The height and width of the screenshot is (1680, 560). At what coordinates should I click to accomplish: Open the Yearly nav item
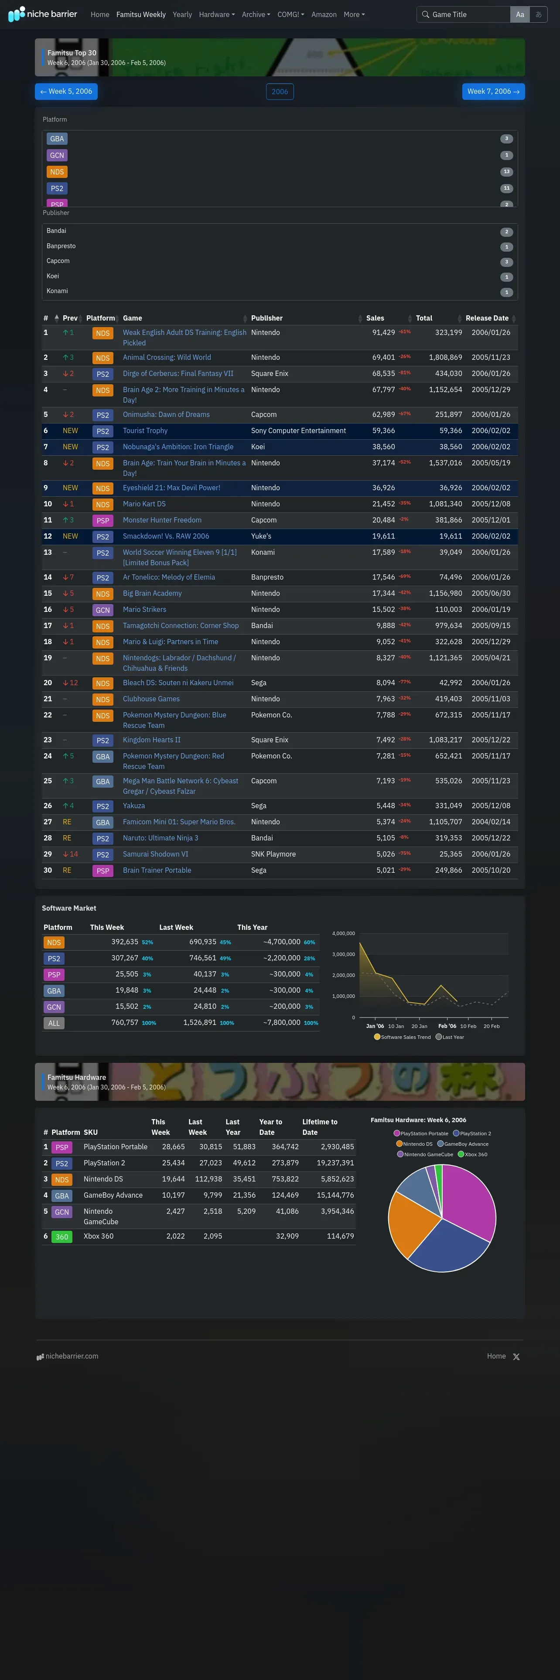coord(182,14)
